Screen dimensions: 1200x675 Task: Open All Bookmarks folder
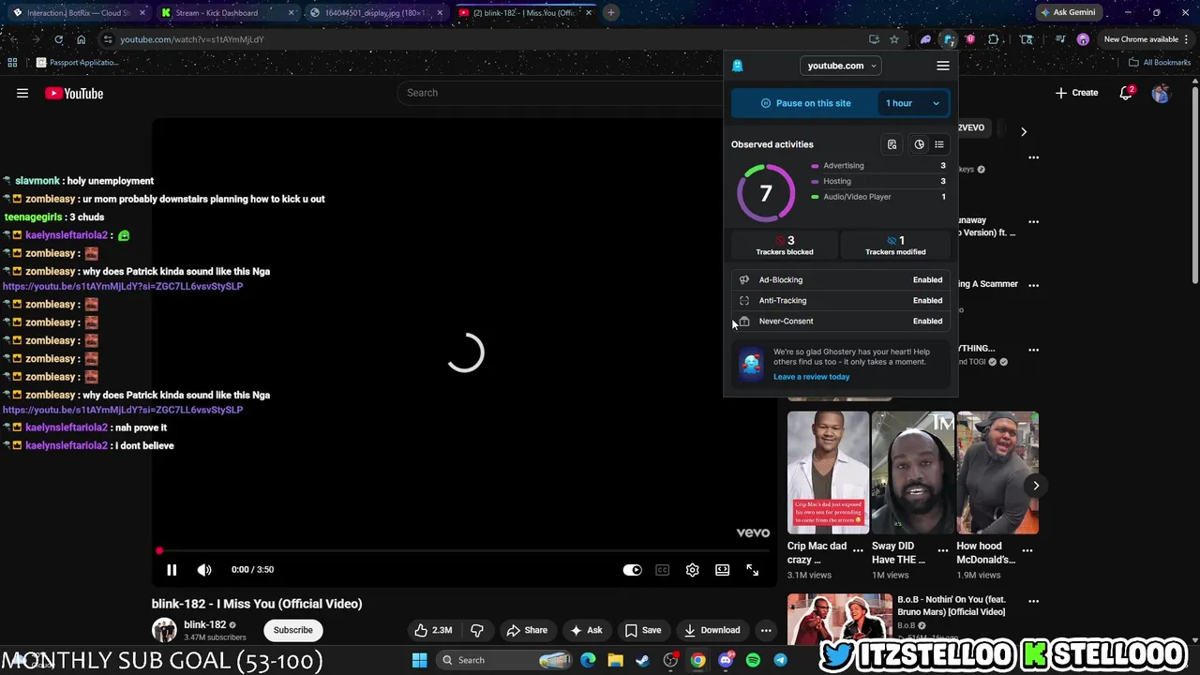pyautogui.click(x=1160, y=63)
